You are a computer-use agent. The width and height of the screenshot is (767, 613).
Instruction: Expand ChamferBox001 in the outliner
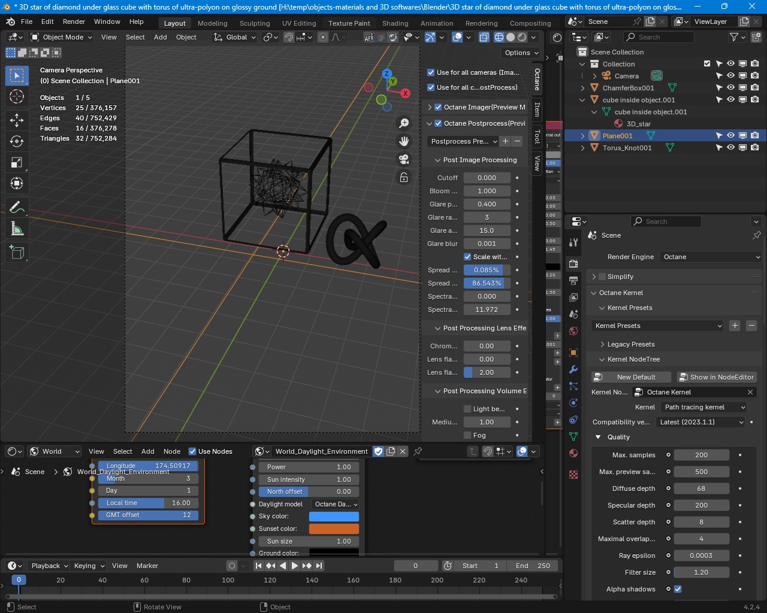(582, 88)
